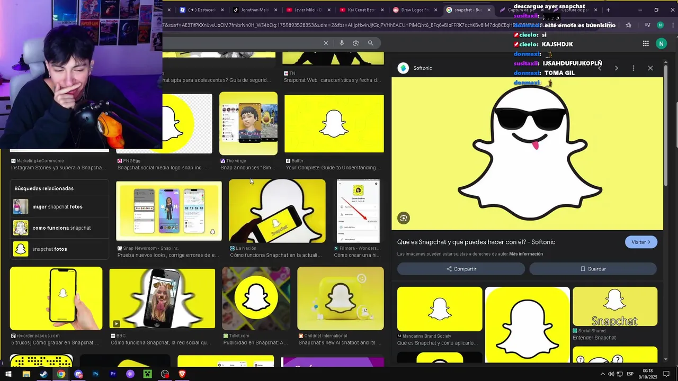
Task: Open the Google apps grid
Action: tap(646, 43)
